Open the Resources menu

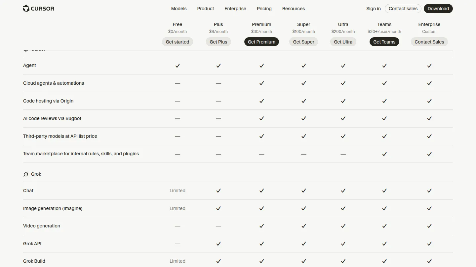[x=294, y=9]
